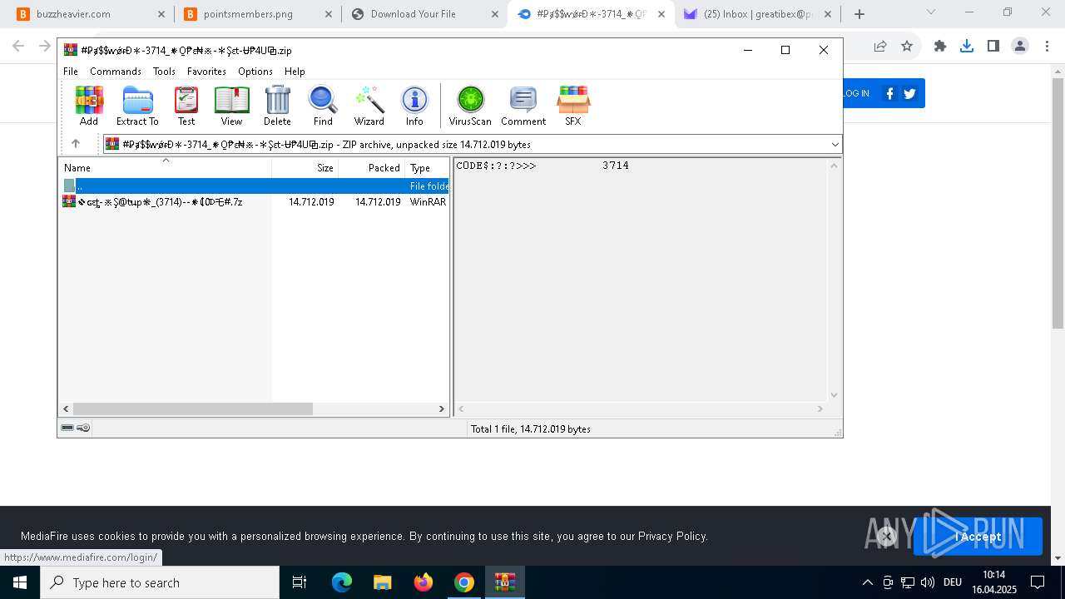Close the Download Your File tab
This screenshot has width=1065, height=599.
click(495, 14)
